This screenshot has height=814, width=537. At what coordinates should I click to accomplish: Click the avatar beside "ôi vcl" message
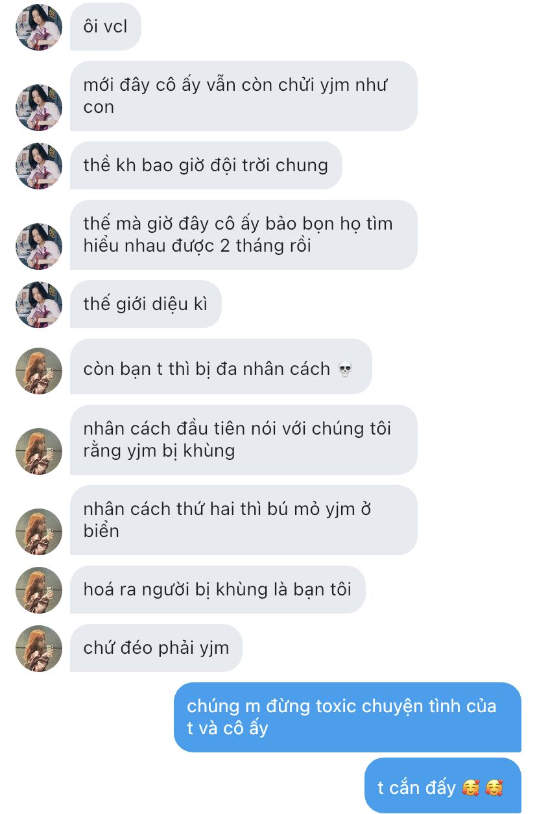[39, 27]
